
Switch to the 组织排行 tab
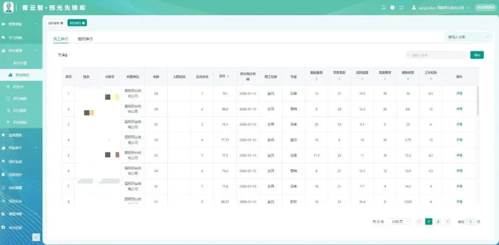pyautogui.click(x=85, y=39)
